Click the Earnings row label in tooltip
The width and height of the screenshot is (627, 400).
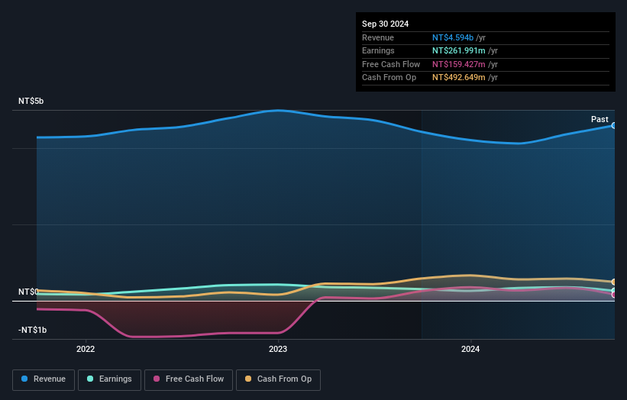tap(378, 50)
